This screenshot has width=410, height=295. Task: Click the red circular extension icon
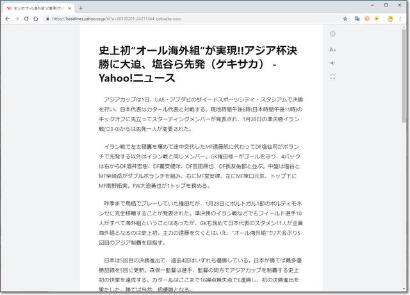click(367, 19)
